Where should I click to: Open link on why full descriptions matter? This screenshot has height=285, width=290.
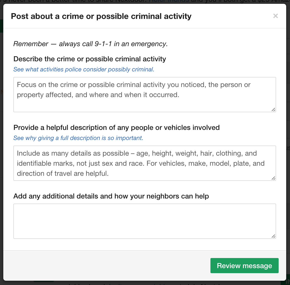point(78,138)
